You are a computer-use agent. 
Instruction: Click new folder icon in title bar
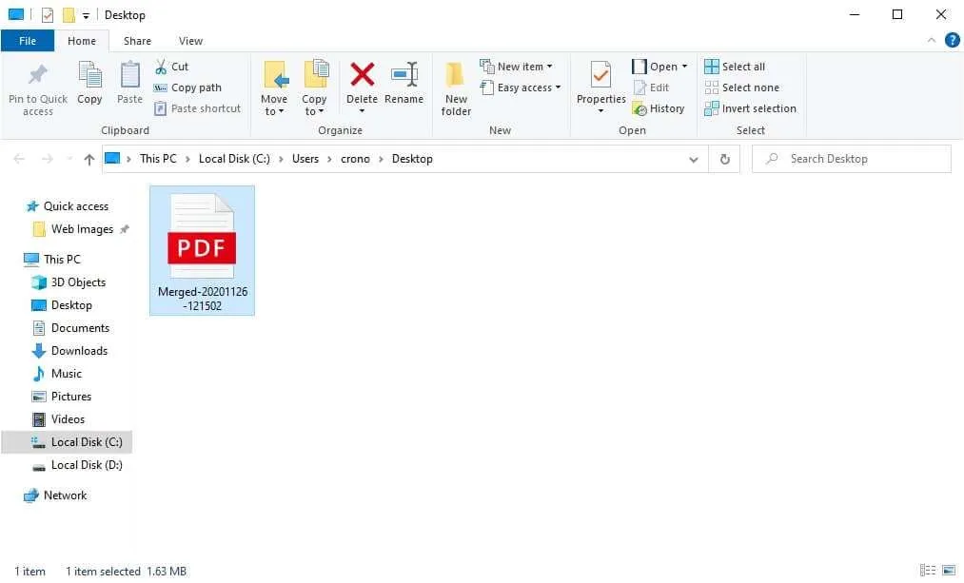pyautogui.click(x=69, y=15)
